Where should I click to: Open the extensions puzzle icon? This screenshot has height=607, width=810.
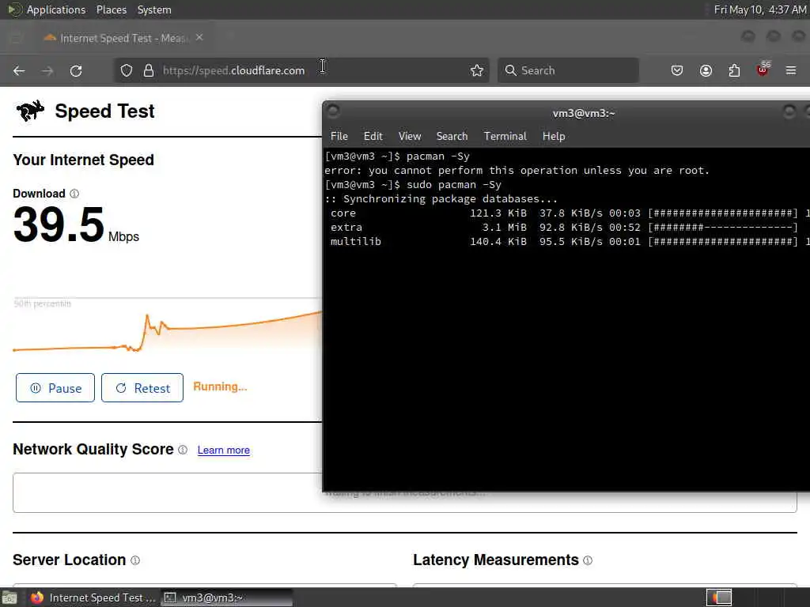point(734,70)
